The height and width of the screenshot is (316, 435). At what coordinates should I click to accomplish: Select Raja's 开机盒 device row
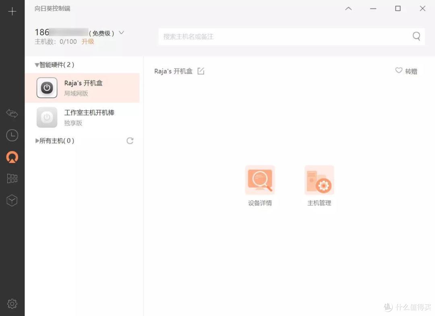[x=82, y=88]
